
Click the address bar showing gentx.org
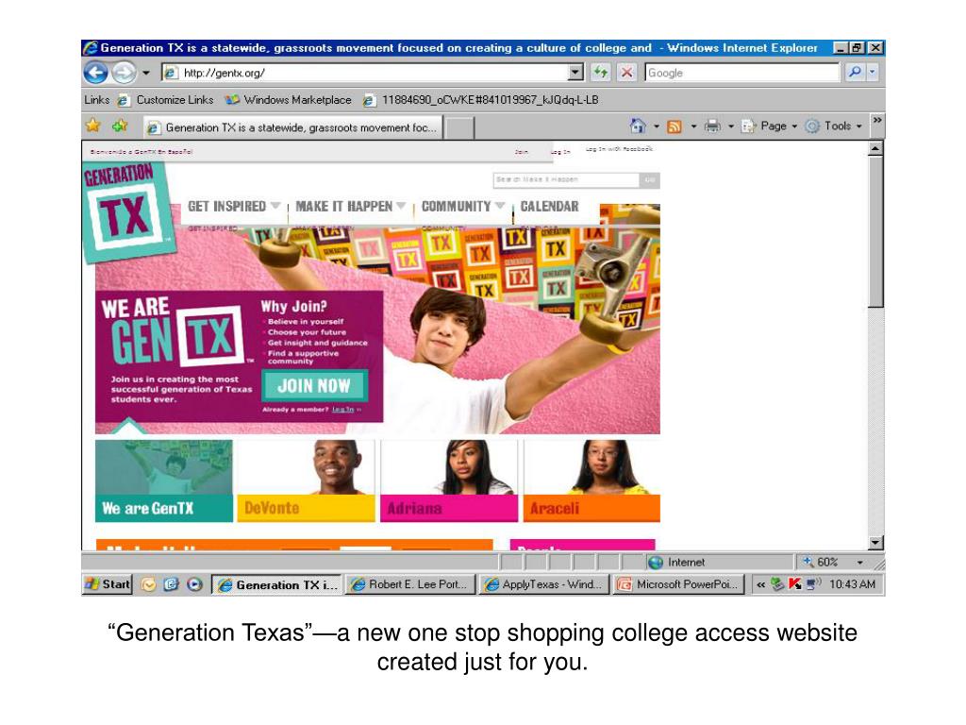(x=365, y=73)
